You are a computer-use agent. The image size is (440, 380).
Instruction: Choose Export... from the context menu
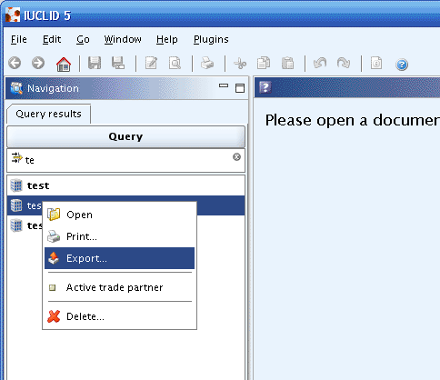(x=119, y=258)
